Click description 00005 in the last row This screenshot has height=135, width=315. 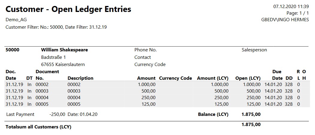[x=74, y=104]
